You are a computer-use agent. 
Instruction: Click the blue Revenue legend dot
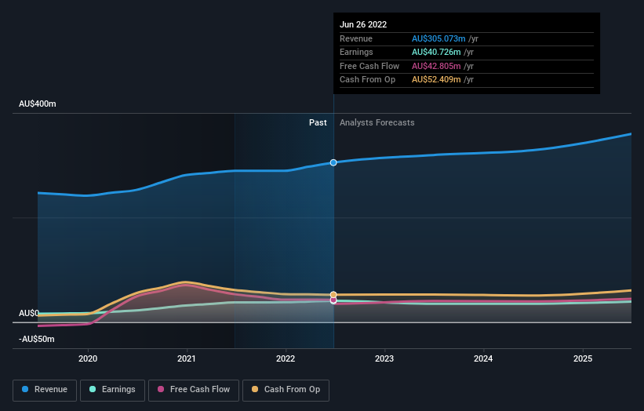tap(25, 389)
